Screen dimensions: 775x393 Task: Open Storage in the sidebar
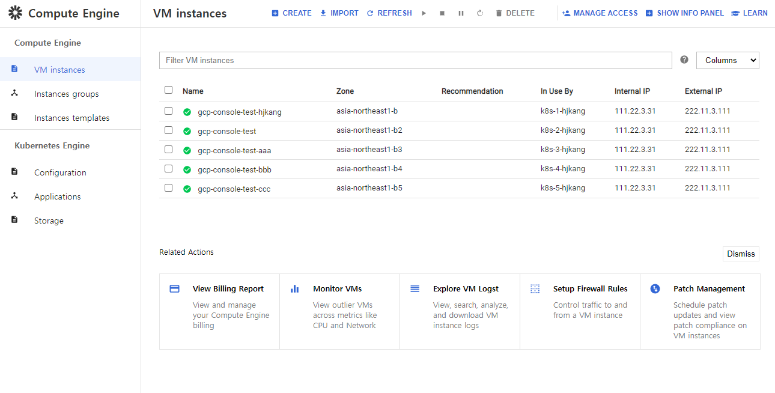coord(70,220)
